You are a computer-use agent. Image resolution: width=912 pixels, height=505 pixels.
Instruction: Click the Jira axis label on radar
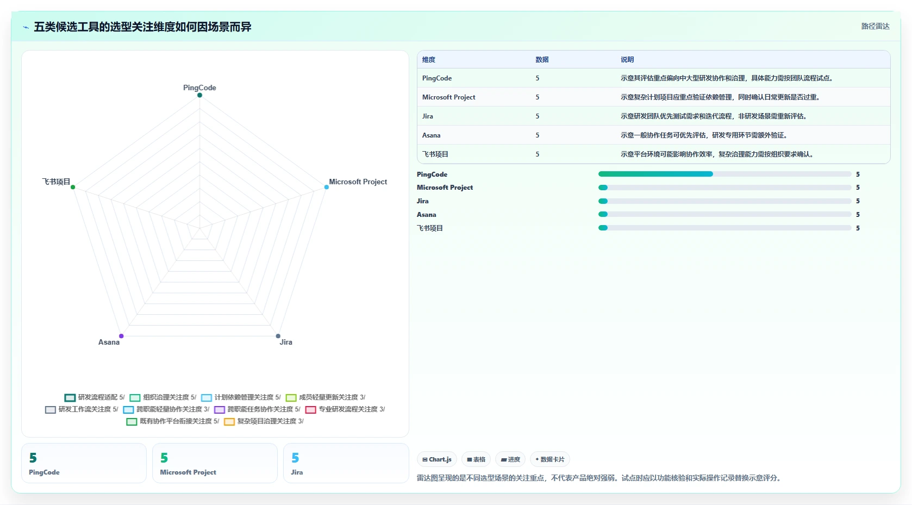click(x=286, y=342)
